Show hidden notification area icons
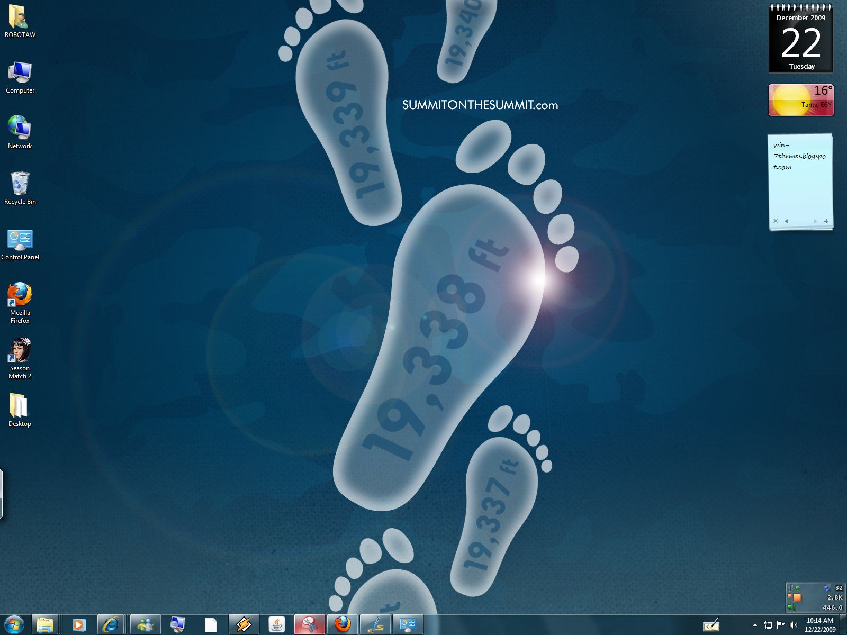This screenshot has width=847, height=635. click(755, 624)
